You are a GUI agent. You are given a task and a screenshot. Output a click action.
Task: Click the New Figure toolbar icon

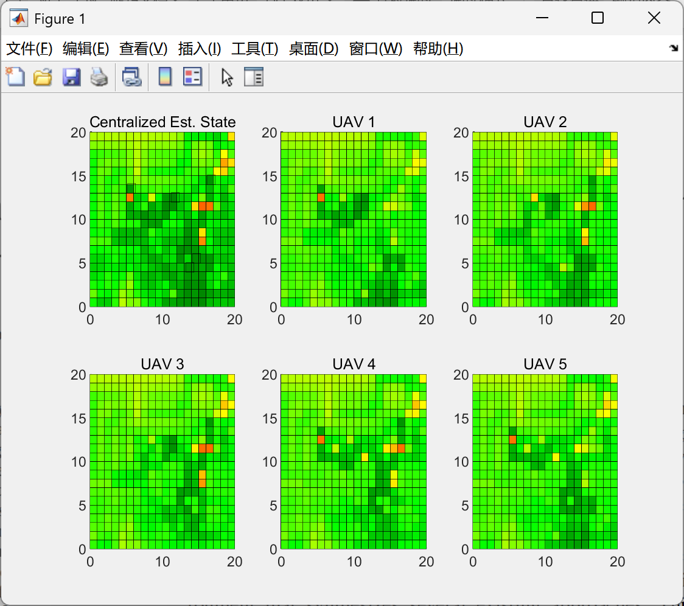(x=15, y=77)
